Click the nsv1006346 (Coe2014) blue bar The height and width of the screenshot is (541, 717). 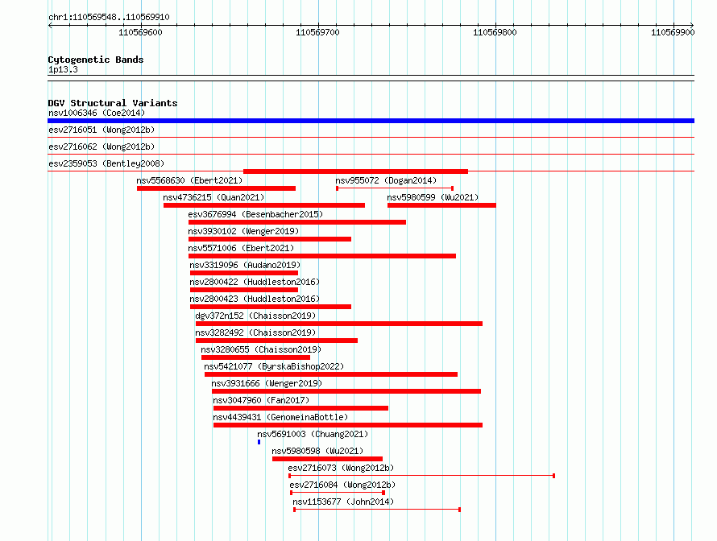(371, 121)
